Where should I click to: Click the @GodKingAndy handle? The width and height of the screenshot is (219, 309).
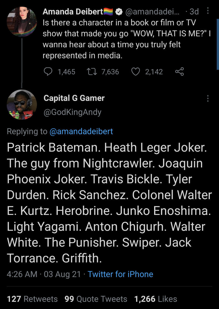(72, 112)
